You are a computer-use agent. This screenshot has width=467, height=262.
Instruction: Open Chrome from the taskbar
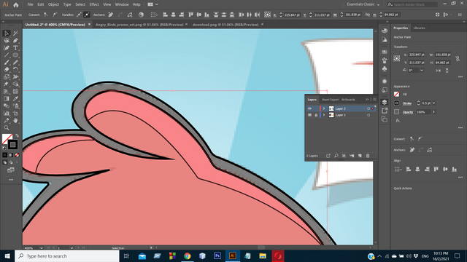188,255
